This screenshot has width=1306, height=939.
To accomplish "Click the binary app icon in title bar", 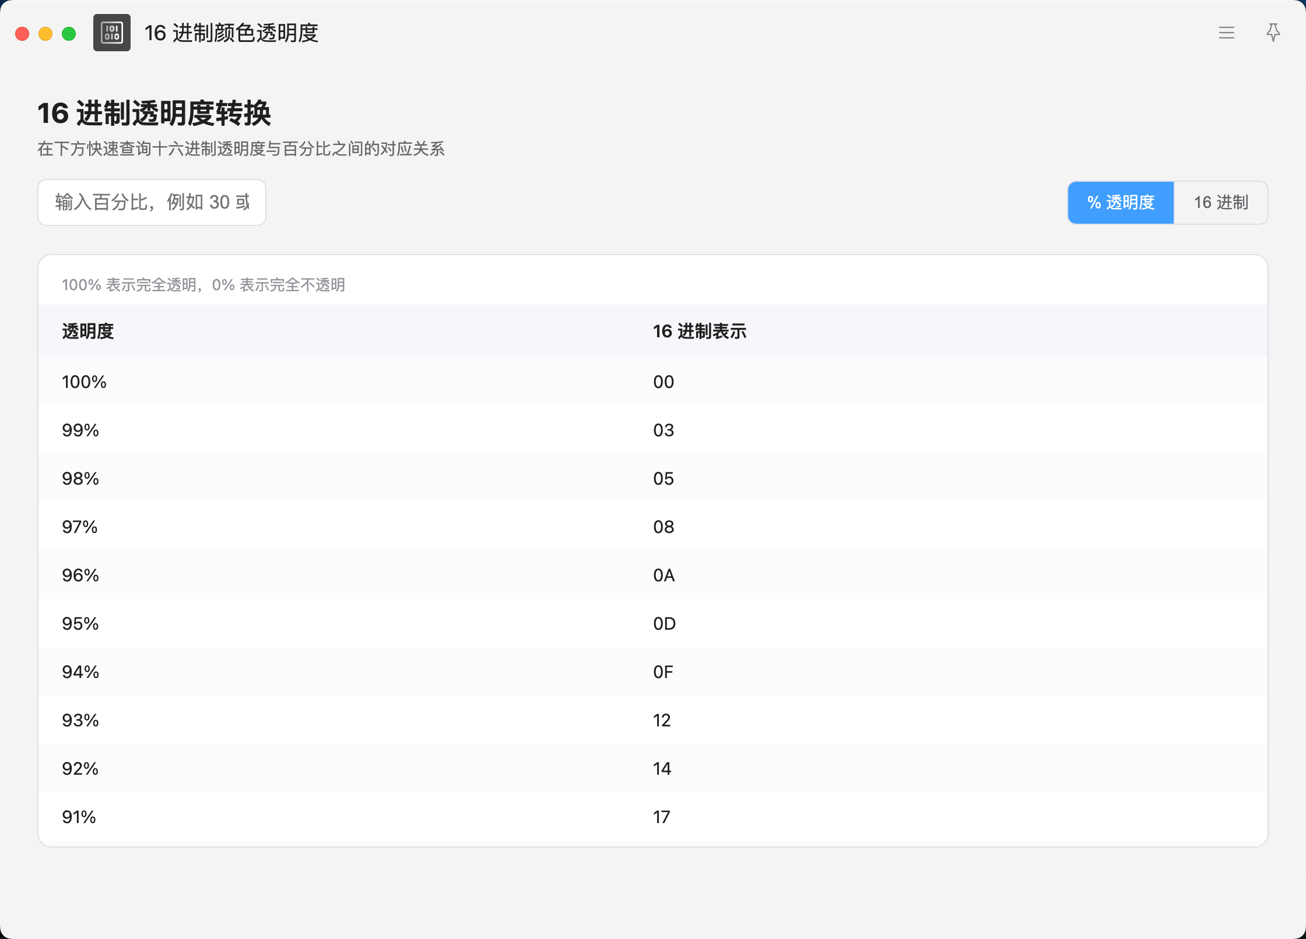I will (111, 33).
